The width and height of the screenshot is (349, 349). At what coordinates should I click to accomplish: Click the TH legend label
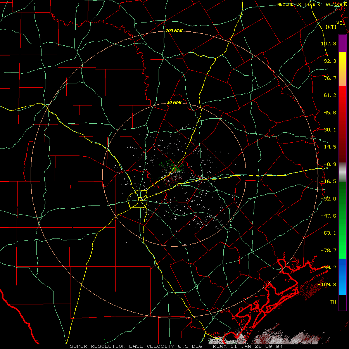[333, 302]
